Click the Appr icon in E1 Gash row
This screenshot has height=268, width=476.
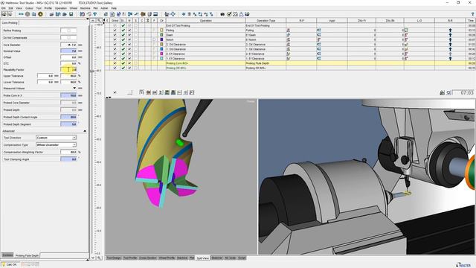[319, 35]
